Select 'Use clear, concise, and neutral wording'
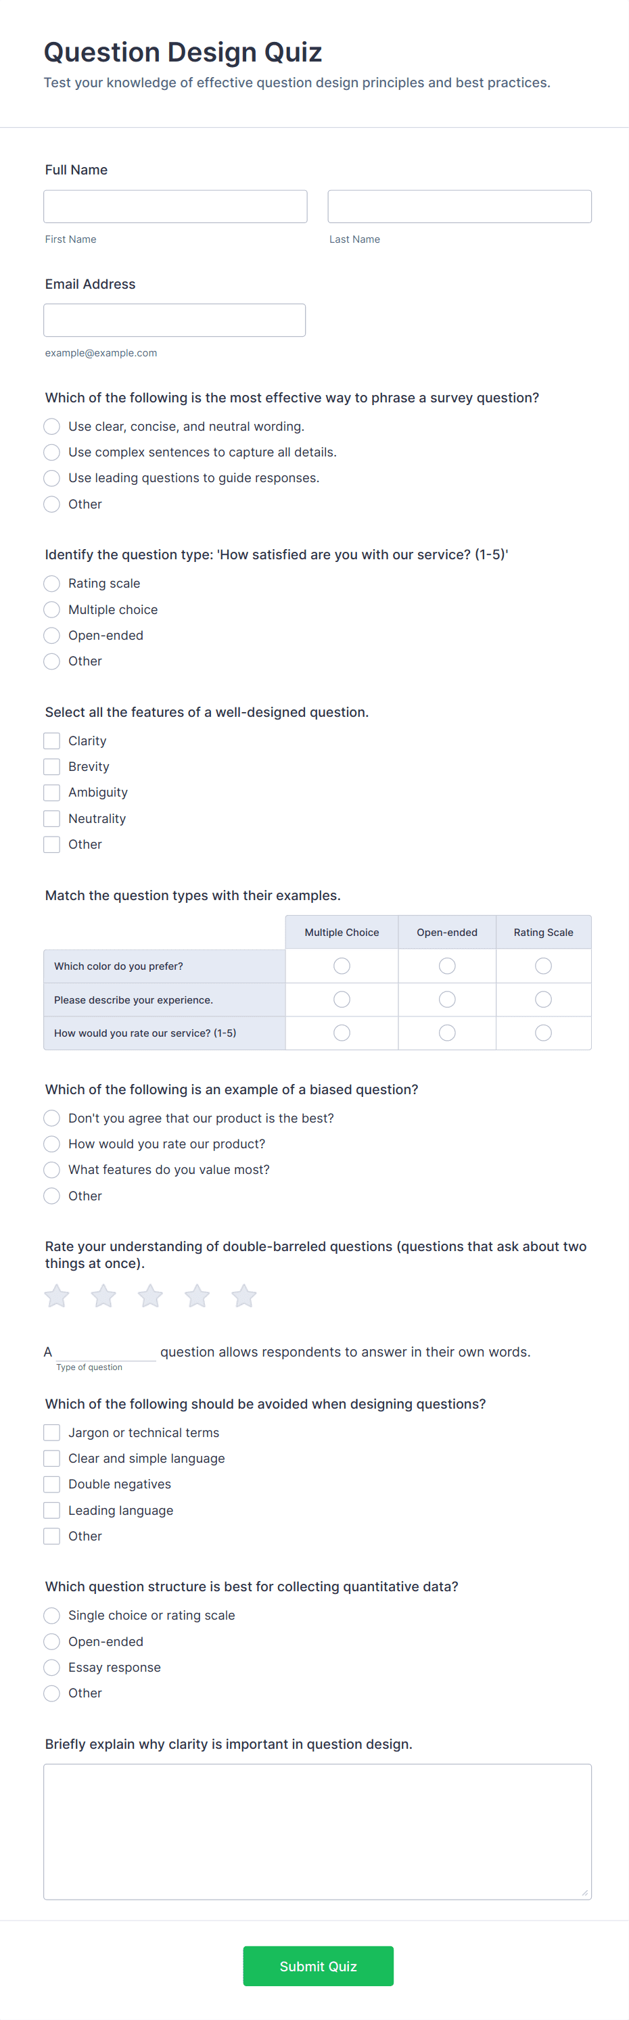 [52, 427]
